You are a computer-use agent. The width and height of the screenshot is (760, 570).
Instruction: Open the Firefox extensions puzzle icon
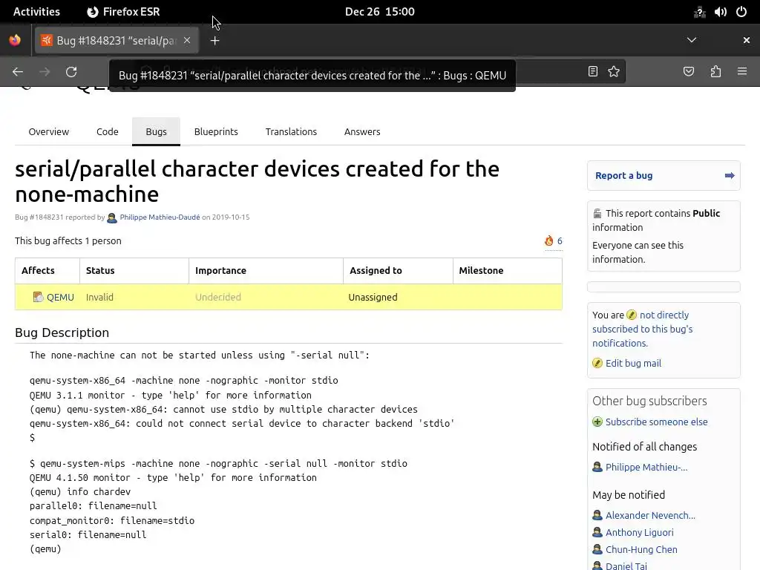click(x=715, y=72)
